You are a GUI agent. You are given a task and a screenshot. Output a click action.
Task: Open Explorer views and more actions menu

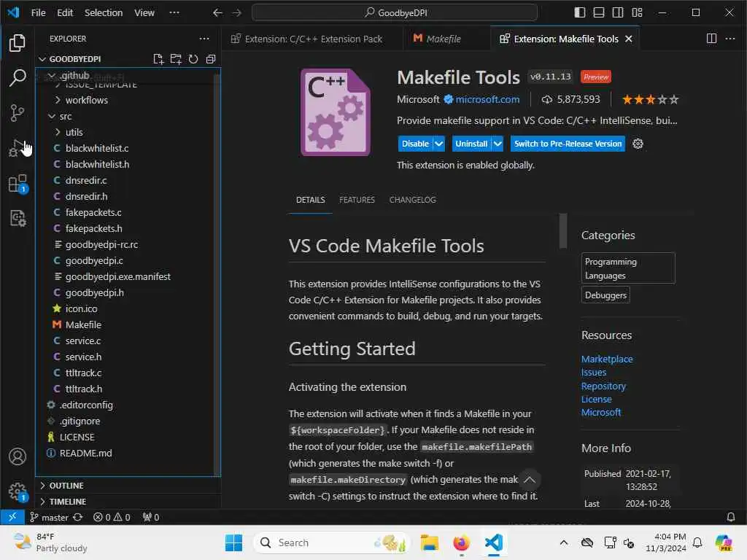[204, 39]
